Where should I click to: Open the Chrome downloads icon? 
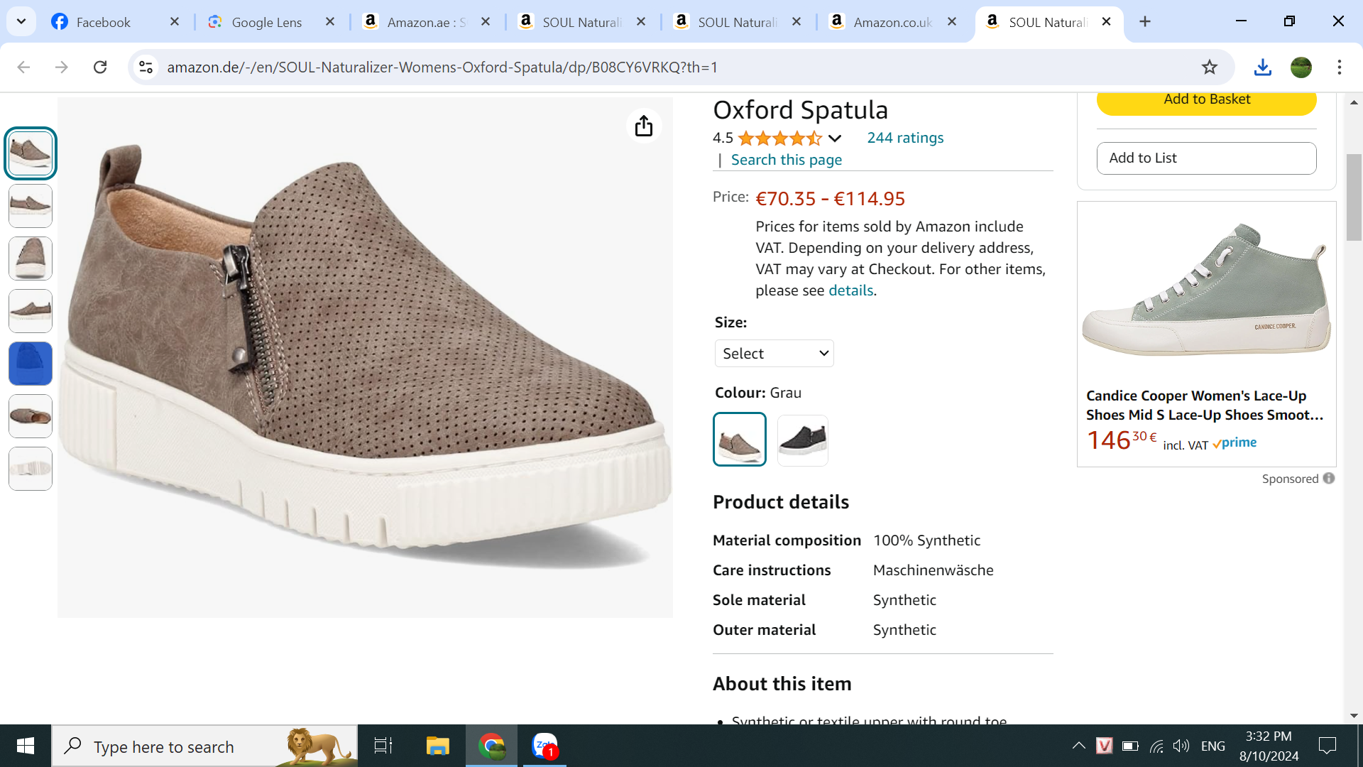point(1262,67)
